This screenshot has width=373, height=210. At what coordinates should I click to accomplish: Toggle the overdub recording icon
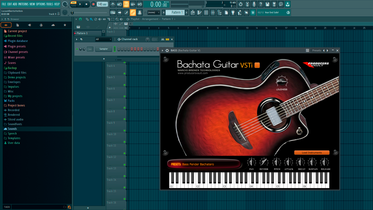point(133,4)
